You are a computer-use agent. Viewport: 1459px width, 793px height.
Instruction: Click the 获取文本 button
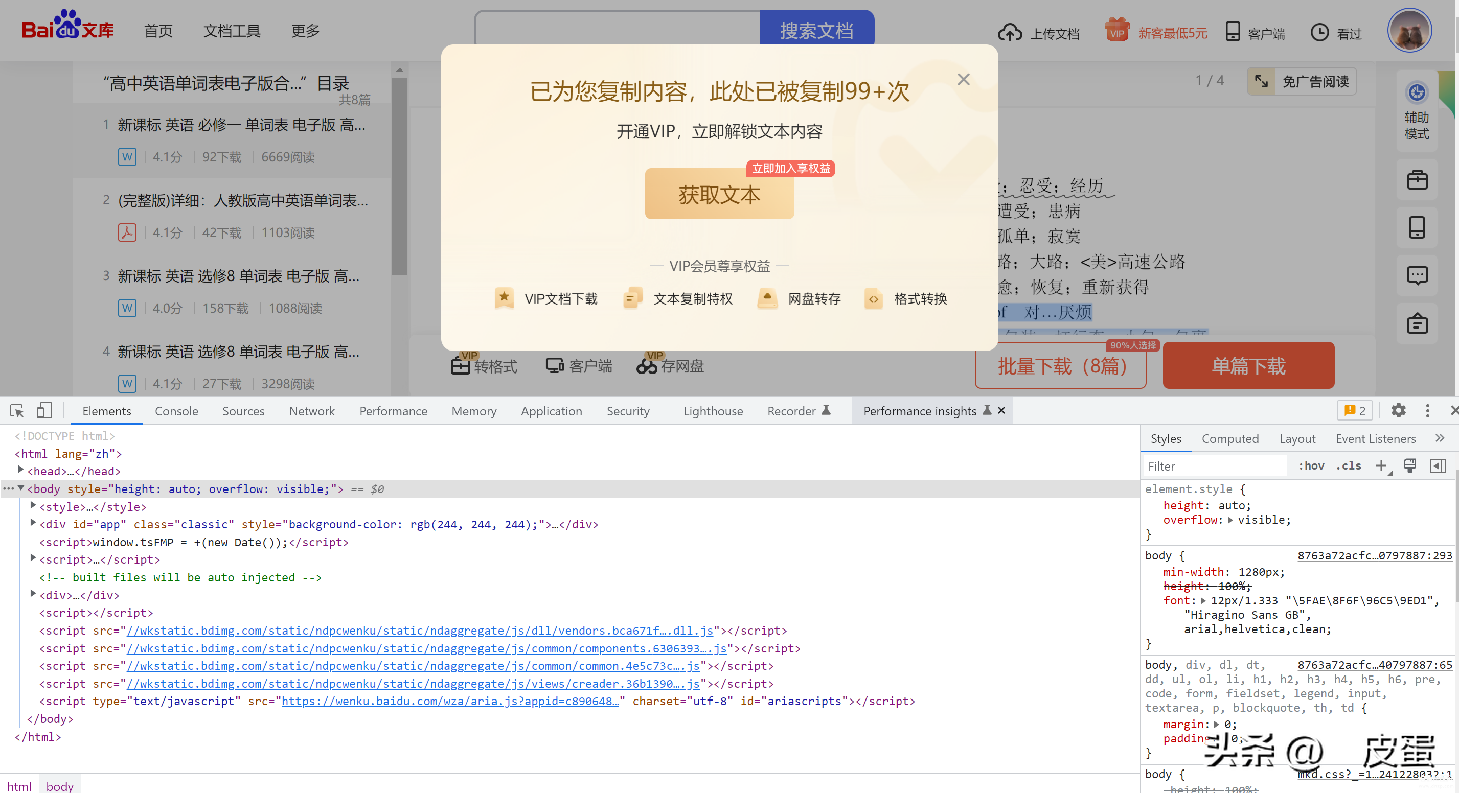[719, 195]
